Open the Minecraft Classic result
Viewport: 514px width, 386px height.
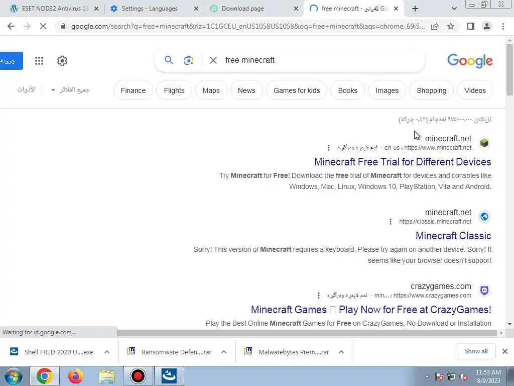point(453,236)
